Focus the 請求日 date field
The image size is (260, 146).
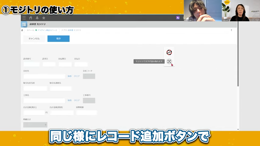(49, 64)
